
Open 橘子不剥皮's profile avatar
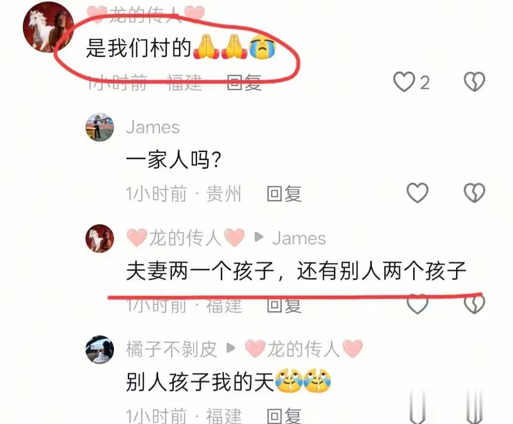coord(100,350)
